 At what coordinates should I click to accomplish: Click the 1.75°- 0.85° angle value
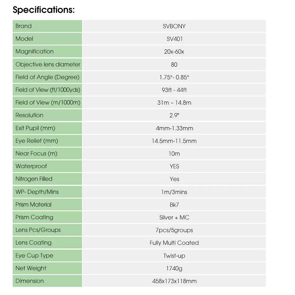(x=174, y=77)
